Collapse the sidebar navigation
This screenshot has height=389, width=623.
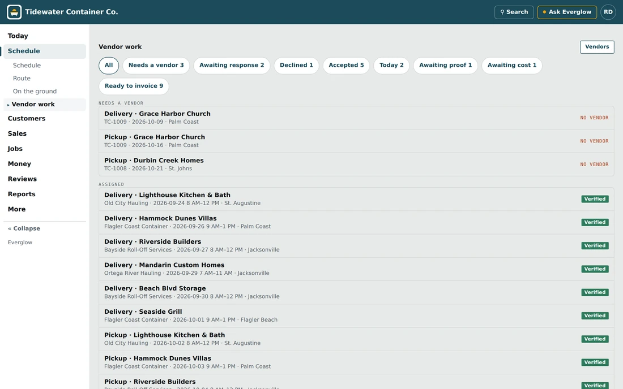coord(24,228)
